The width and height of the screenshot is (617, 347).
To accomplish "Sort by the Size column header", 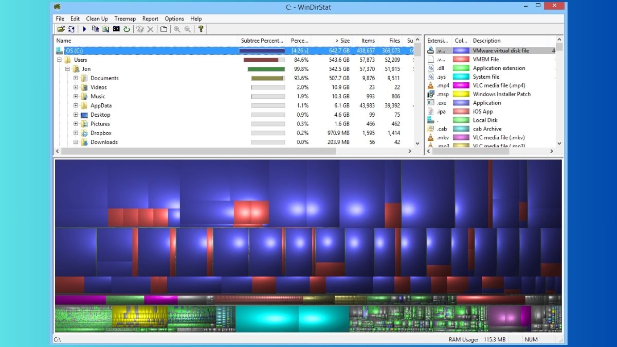I will tap(331, 41).
